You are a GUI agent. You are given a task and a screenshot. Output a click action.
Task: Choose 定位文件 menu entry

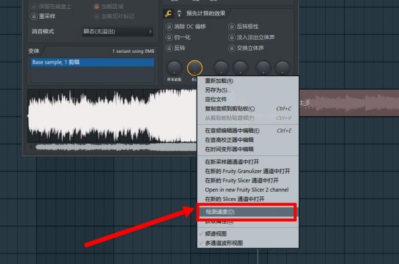(x=248, y=100)
